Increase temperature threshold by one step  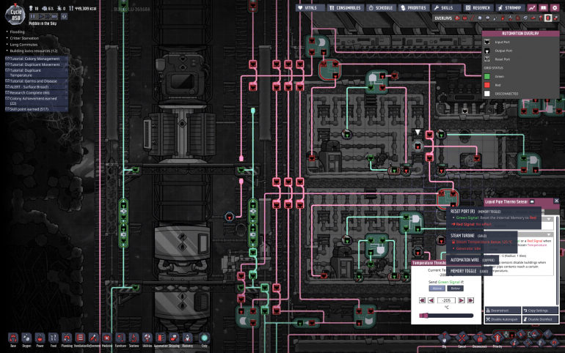click(x=462, y=300)
